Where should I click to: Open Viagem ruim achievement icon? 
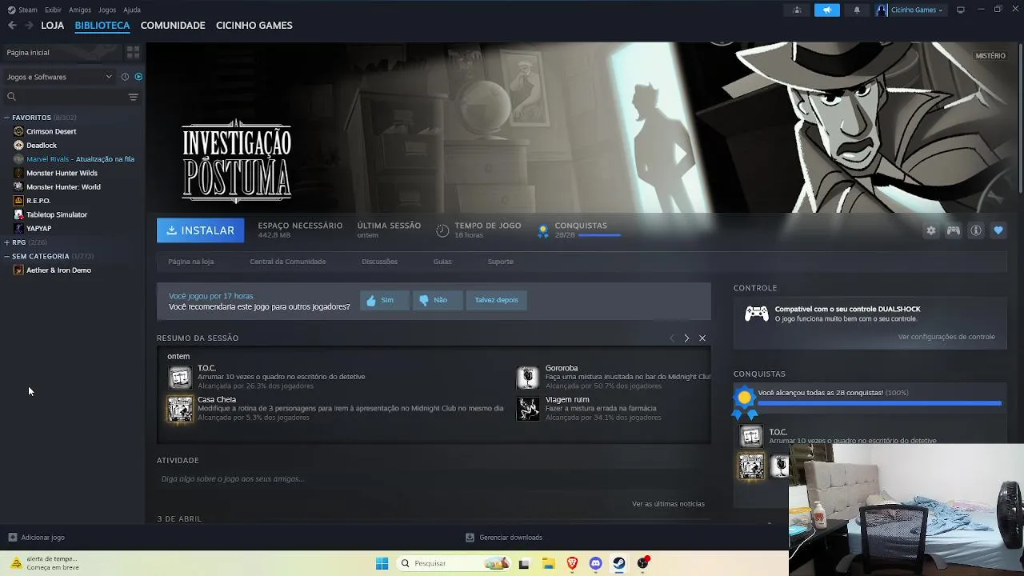(x=528, y=409)
